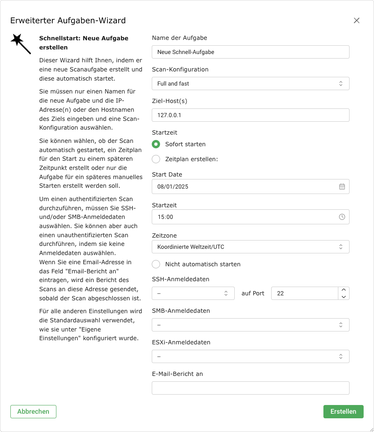The width and height of the screenshot is (374, 432).
Task: Click the E-Mail-Bericht an input field
Action: click(250, 388)
